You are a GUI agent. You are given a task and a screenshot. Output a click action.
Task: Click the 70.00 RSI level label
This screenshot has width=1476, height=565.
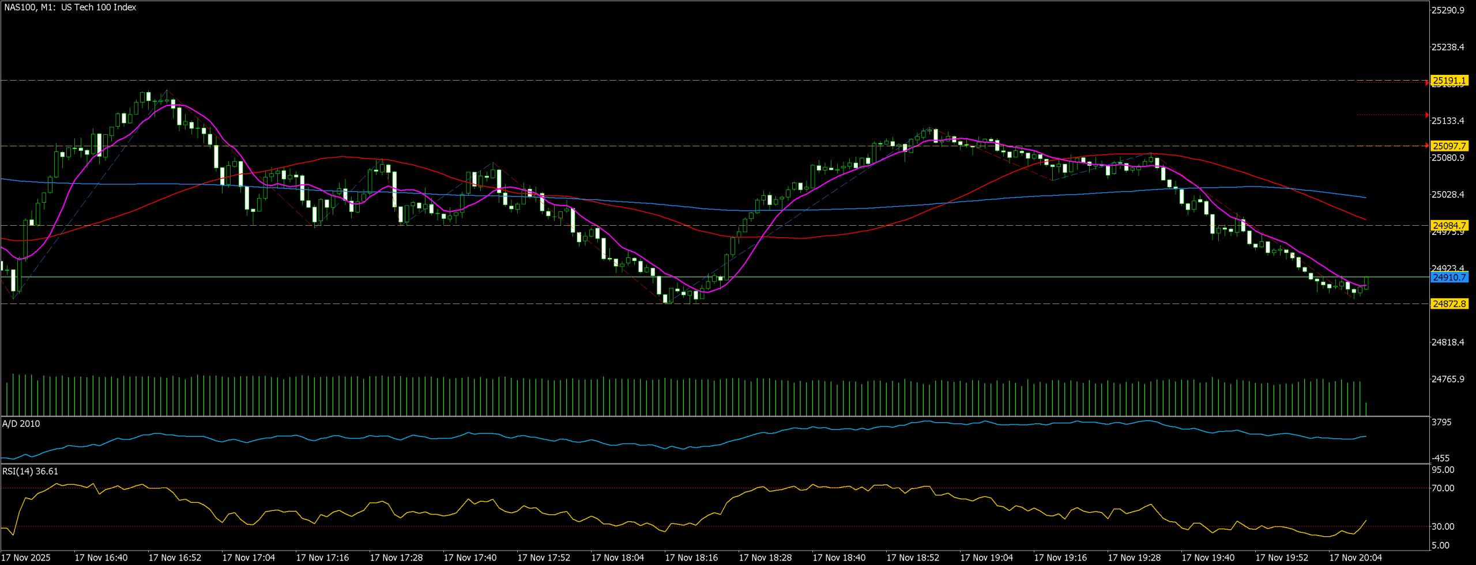point(1443,488)
